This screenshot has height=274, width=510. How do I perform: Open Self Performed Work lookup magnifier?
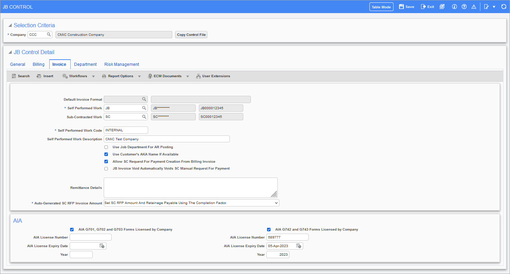coord(144,108)
